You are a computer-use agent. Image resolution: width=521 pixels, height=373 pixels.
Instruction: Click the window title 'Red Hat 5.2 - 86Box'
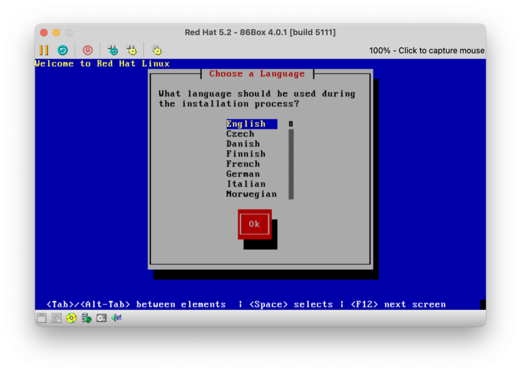coord(260,32)
